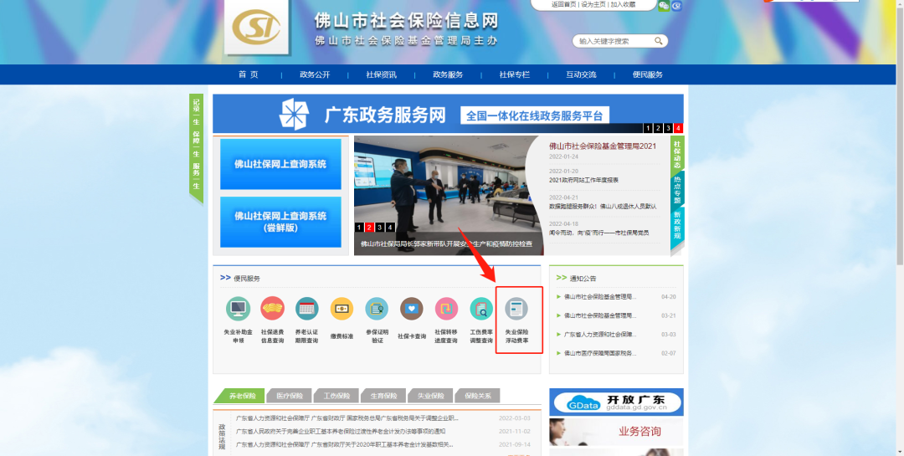Select photo carousel indicator 3
Image resolution: width=904 pixels, height=456 pixels.
pyautogui.click(x=380, y=227)
